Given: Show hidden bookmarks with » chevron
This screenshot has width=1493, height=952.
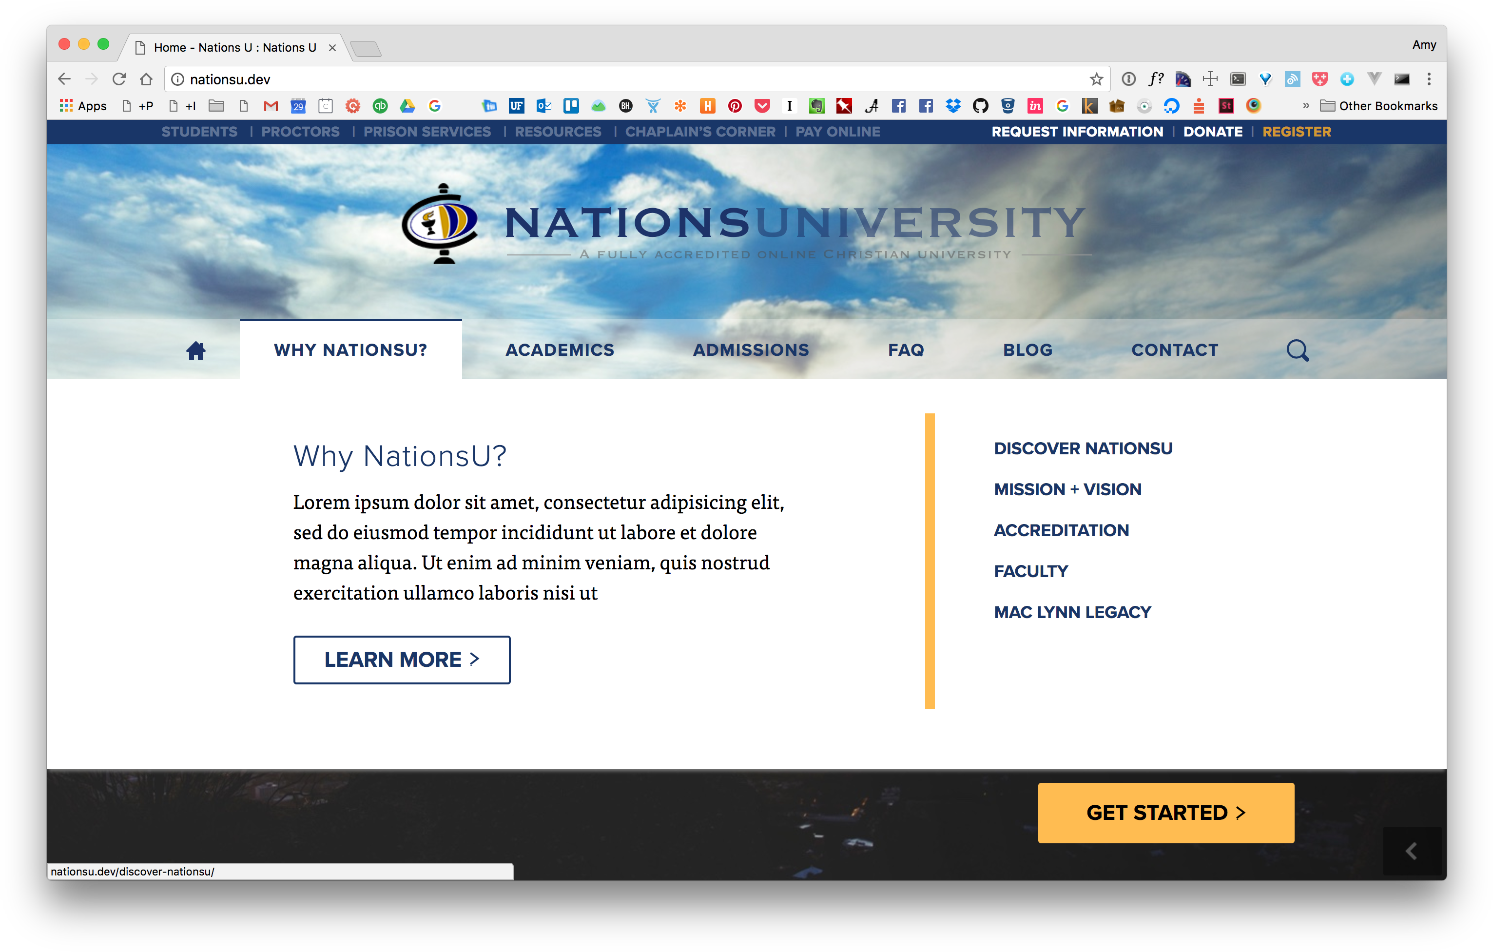Looking at the screenshot, I should click(x=1306, y=106).
